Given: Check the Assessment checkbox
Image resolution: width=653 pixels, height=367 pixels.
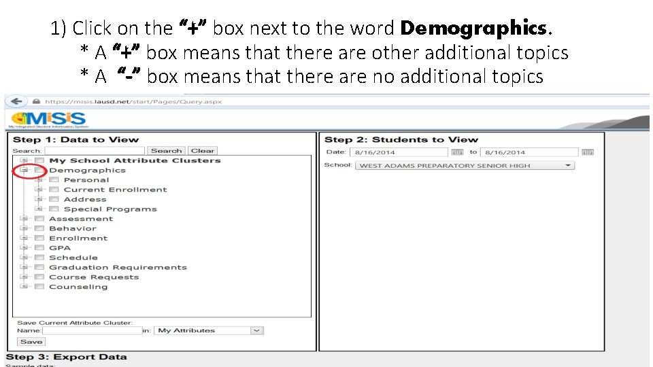Looking at the screenshot, I should [x=39, y=218].
